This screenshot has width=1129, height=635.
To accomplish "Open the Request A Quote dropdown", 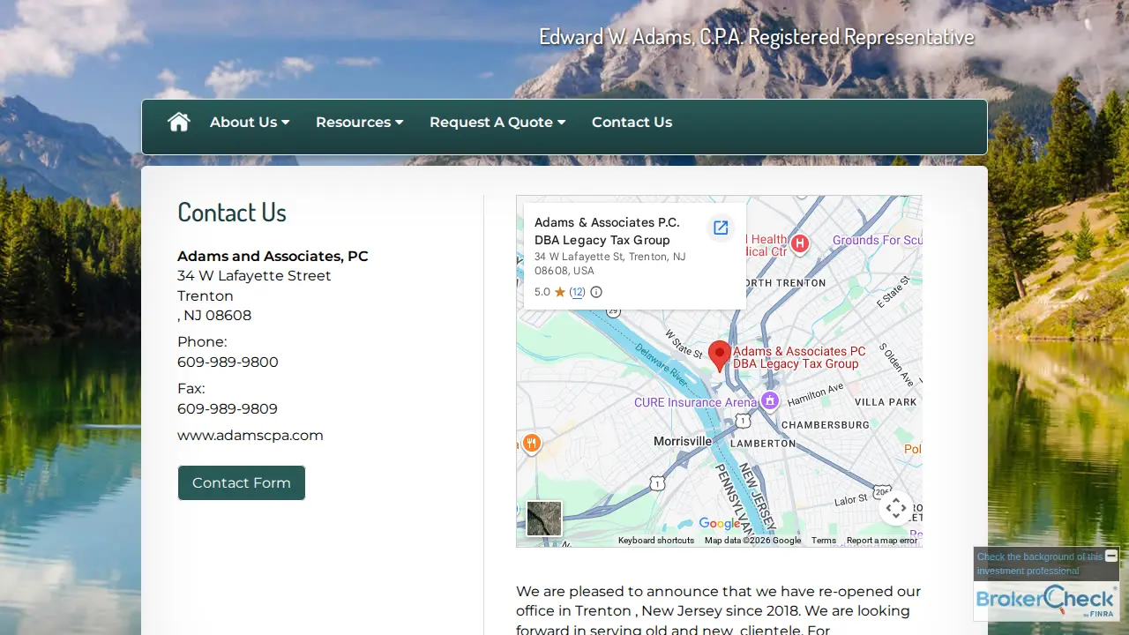I will (x=497, y=123).
